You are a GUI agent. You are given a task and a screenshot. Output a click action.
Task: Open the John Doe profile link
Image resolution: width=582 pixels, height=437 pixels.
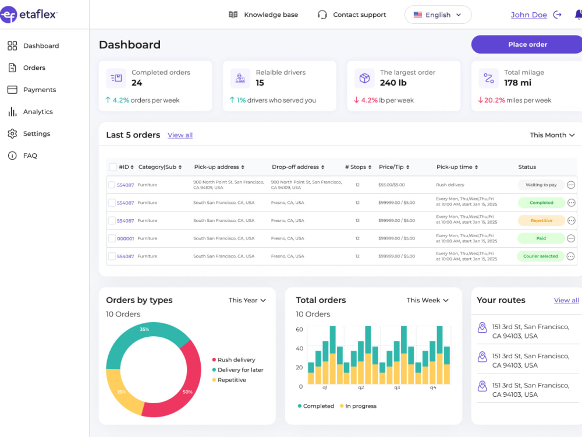coord(528,15)
